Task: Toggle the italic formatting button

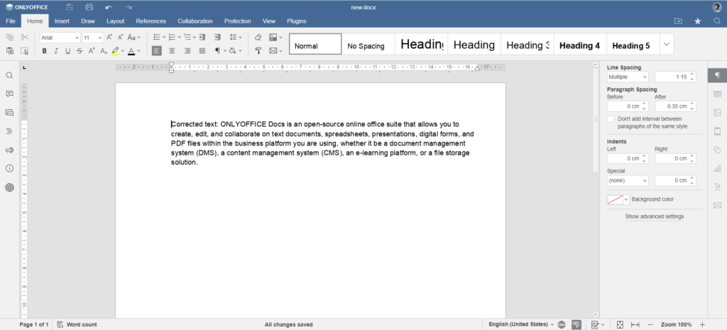Action: click(x=56, y=51)
